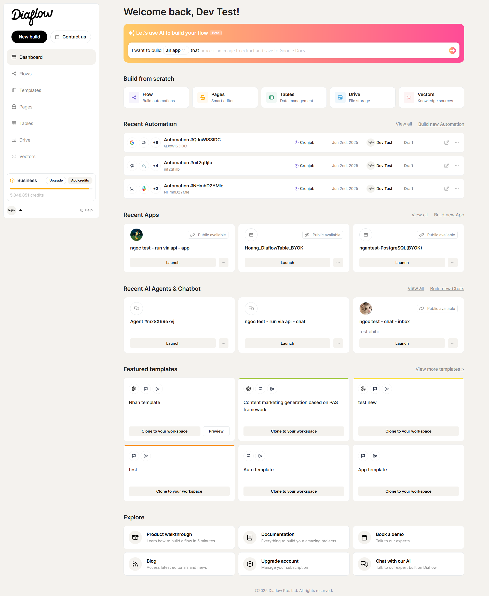Open the 'an app' dropdown selector
This screenshot has width=489, height=596.
pyautogui.click(x=175, y=50)
